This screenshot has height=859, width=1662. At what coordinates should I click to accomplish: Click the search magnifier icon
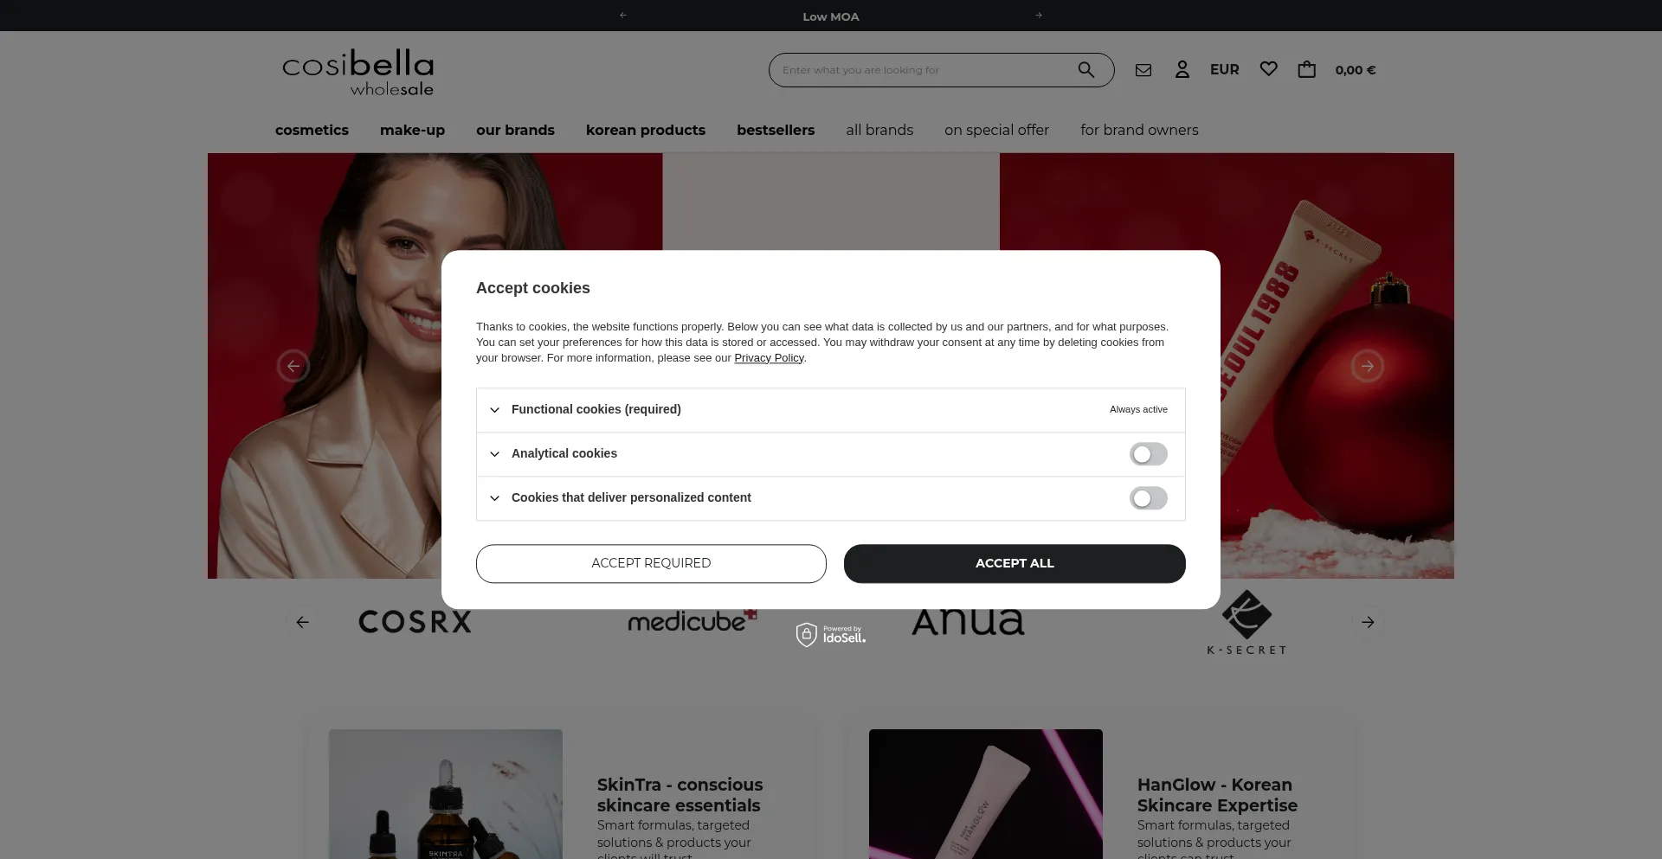1085,70
